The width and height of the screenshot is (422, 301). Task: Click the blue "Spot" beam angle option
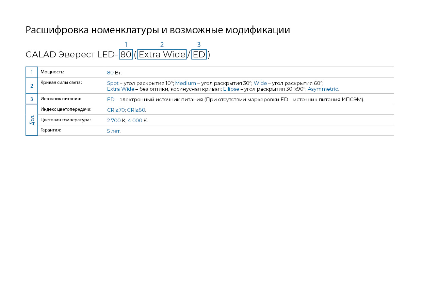coord(113,83)
